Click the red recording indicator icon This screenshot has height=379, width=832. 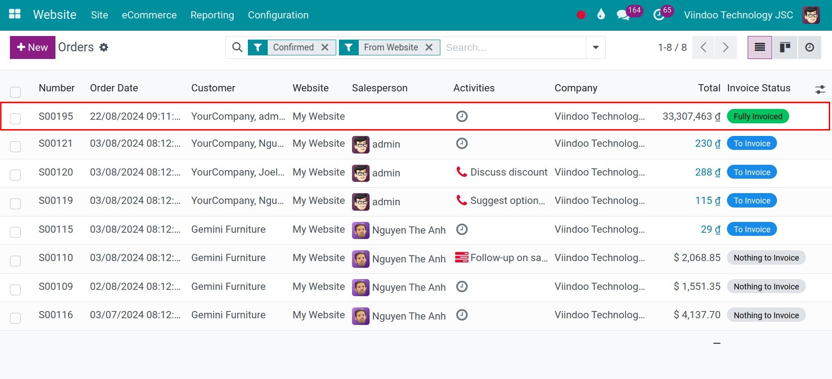coord(581,15)
